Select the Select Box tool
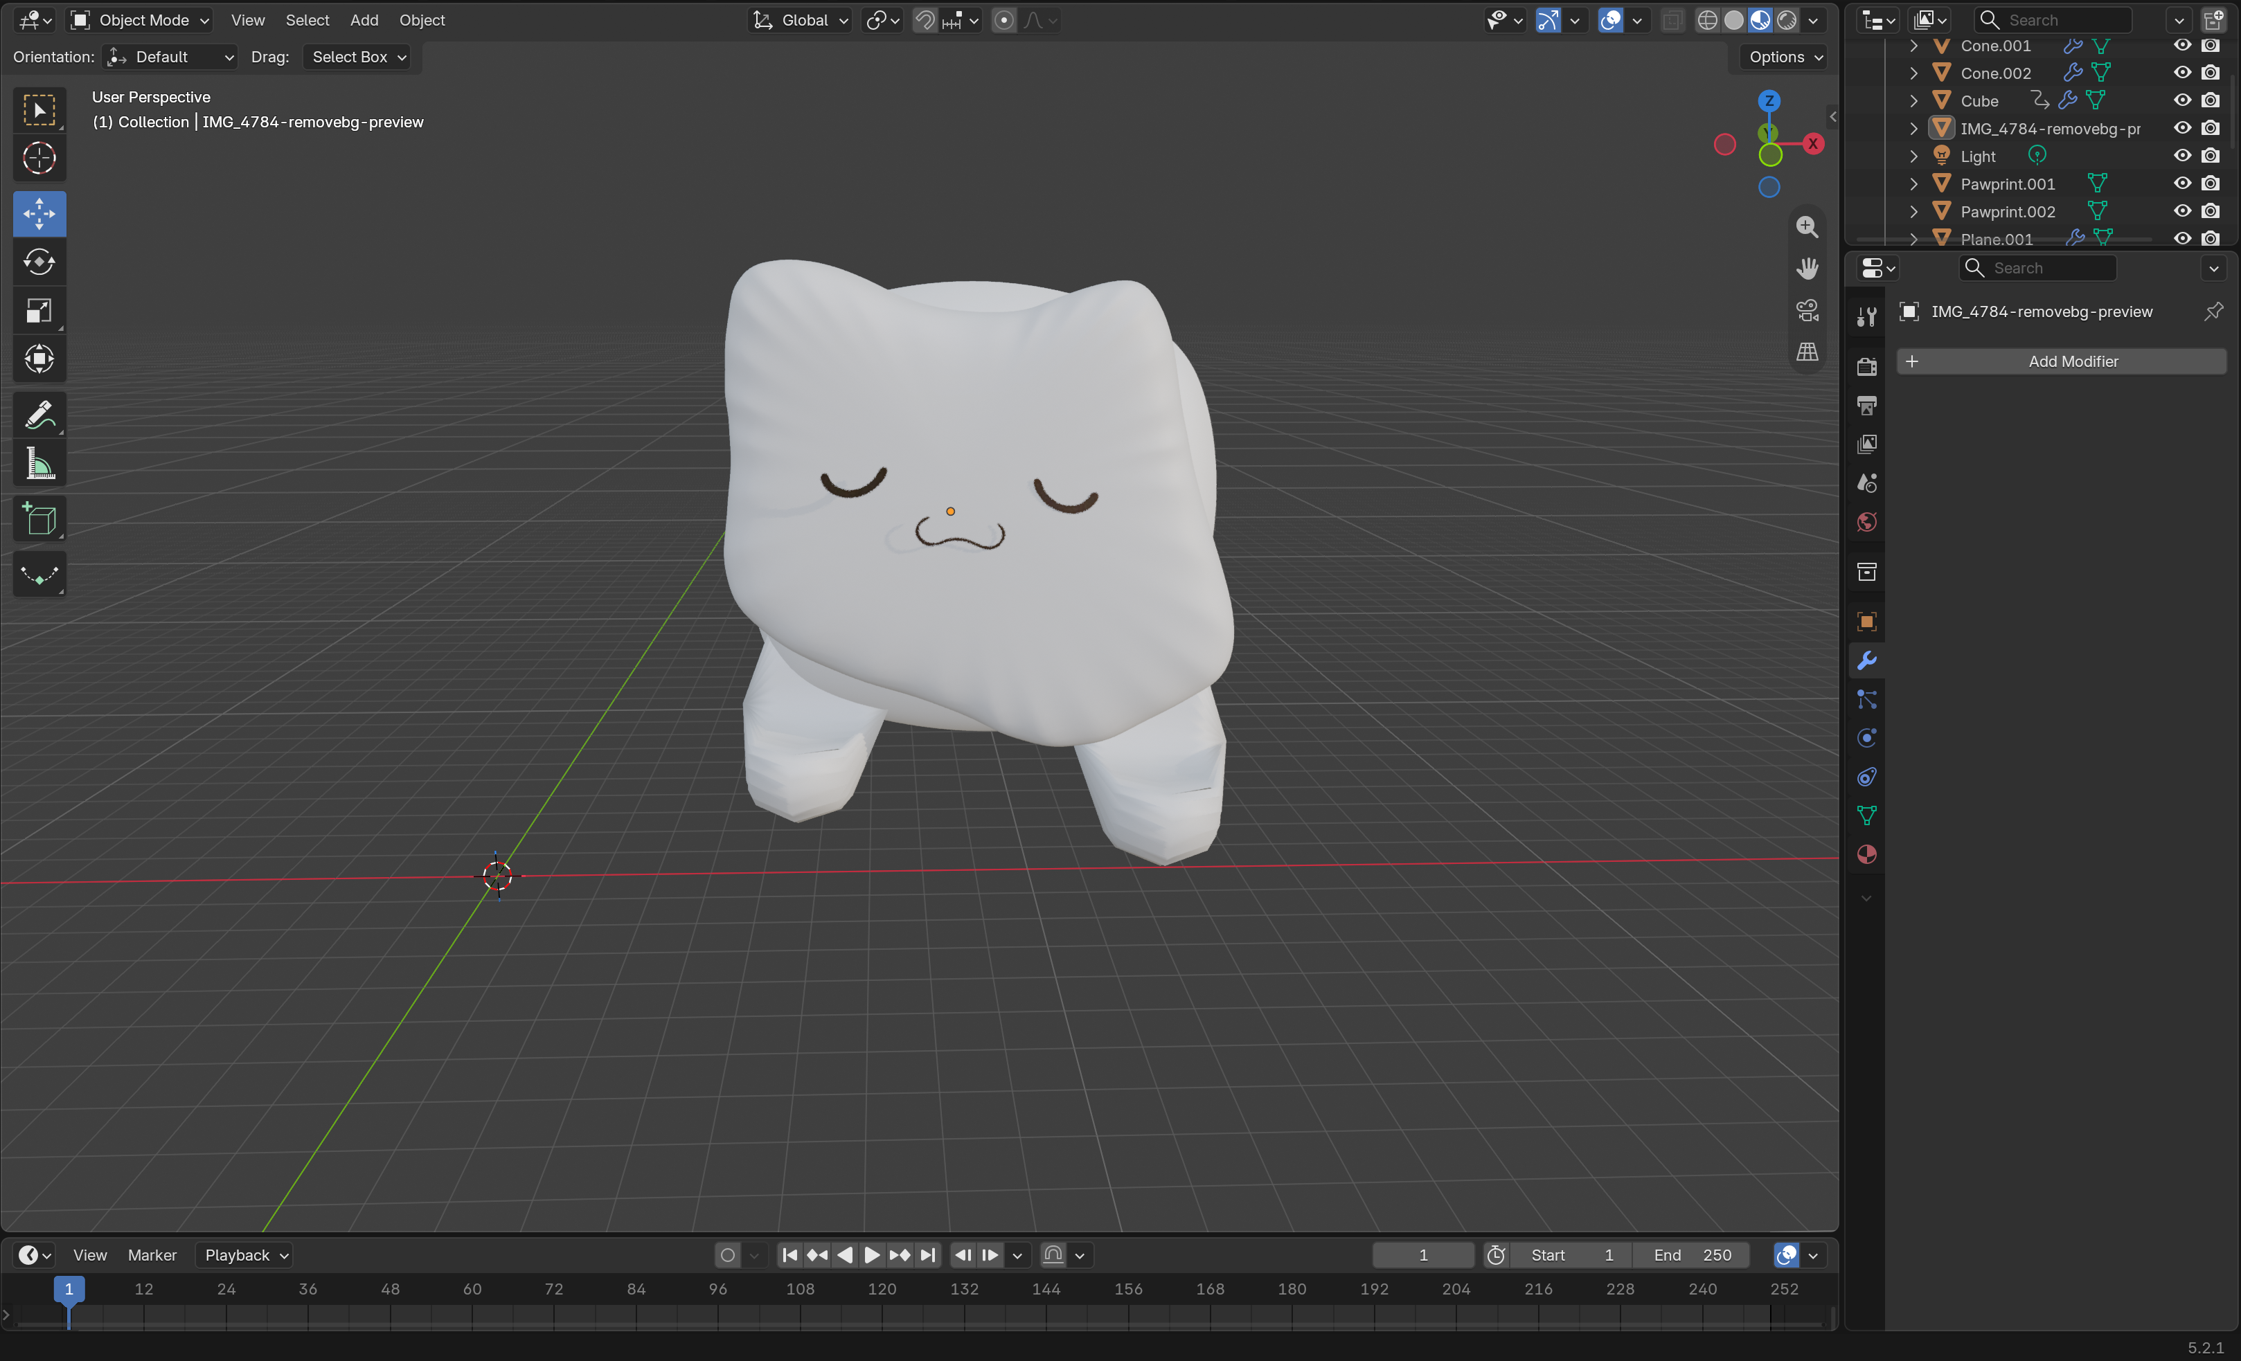 click(39, 110)
